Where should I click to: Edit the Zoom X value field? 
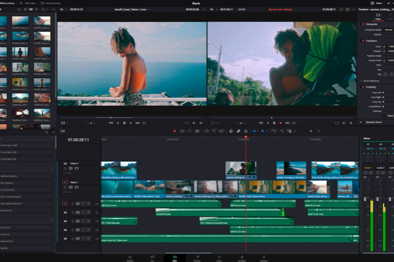pyautogui.click(x=390, y=47)
